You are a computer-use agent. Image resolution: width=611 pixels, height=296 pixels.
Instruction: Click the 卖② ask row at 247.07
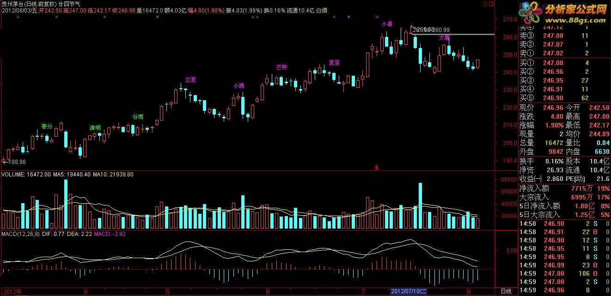565,44
